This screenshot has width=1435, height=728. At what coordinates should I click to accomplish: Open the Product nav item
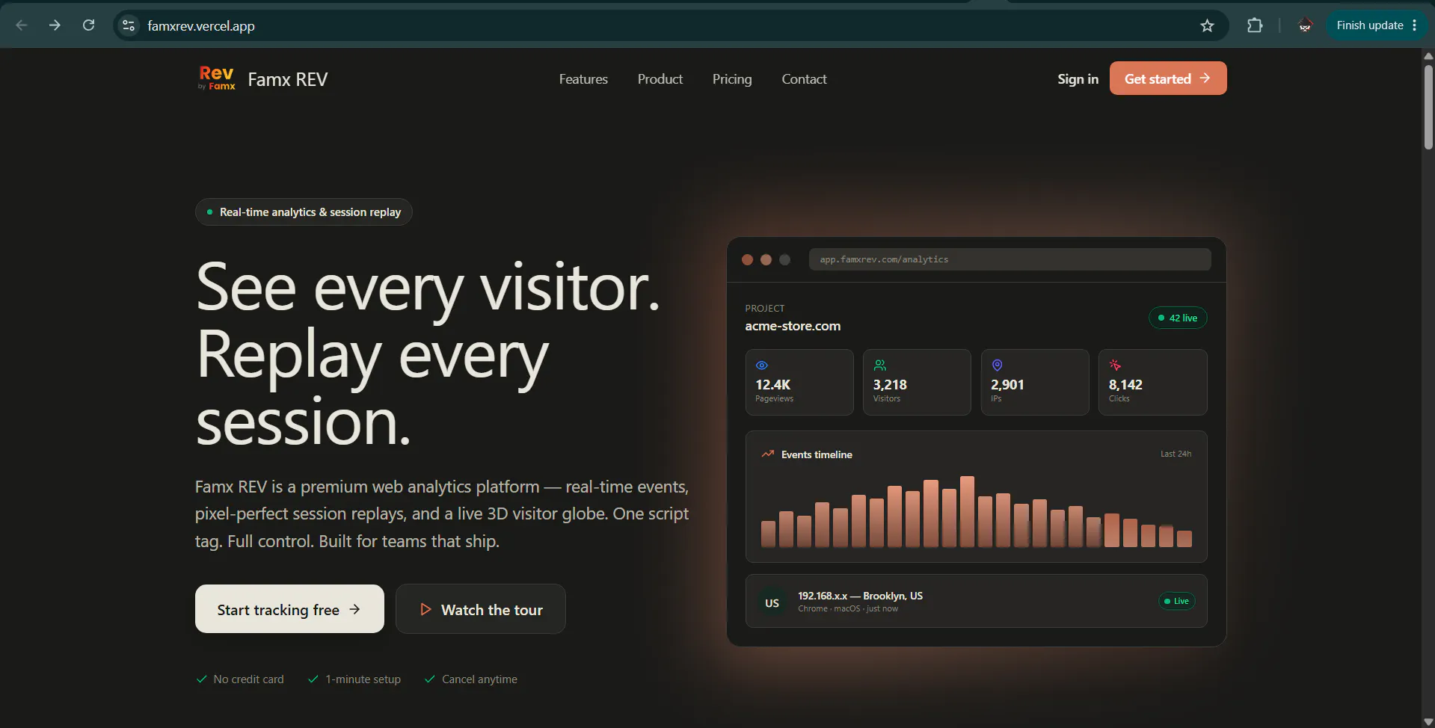click(x=660, y=79)
